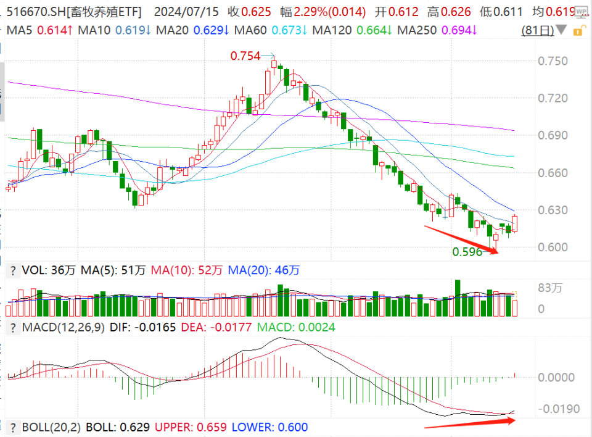Click the volume MA(10): 52万 label
Screen dimensions: 592x437
pyautogui.click(x=186, y=271)
